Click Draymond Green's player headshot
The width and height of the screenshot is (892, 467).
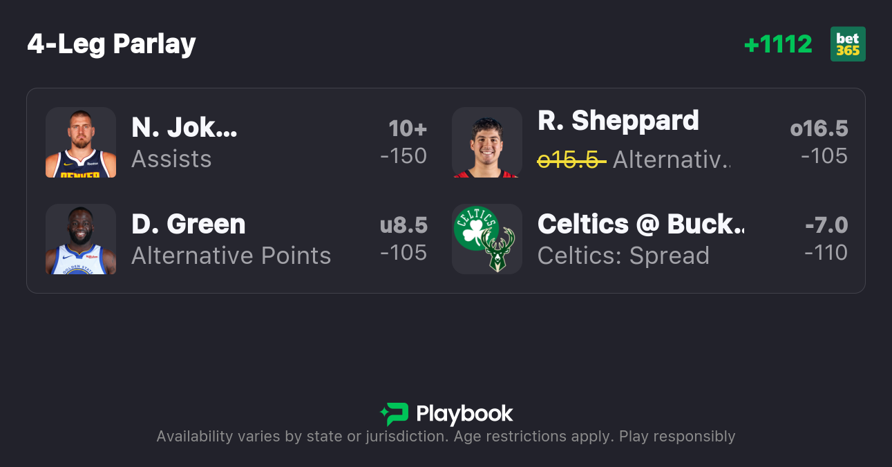tap(80, 240)
